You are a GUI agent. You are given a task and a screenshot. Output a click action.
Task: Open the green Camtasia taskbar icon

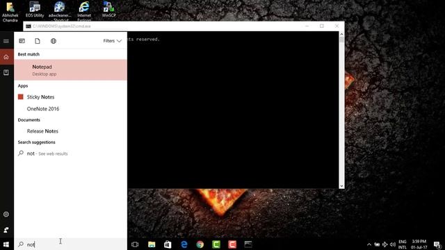click(x=216, y=244)
